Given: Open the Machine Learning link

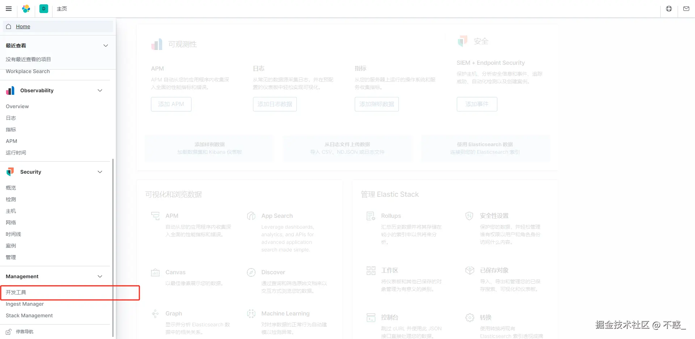Looking at the screenshot, I should click(286, 314).
